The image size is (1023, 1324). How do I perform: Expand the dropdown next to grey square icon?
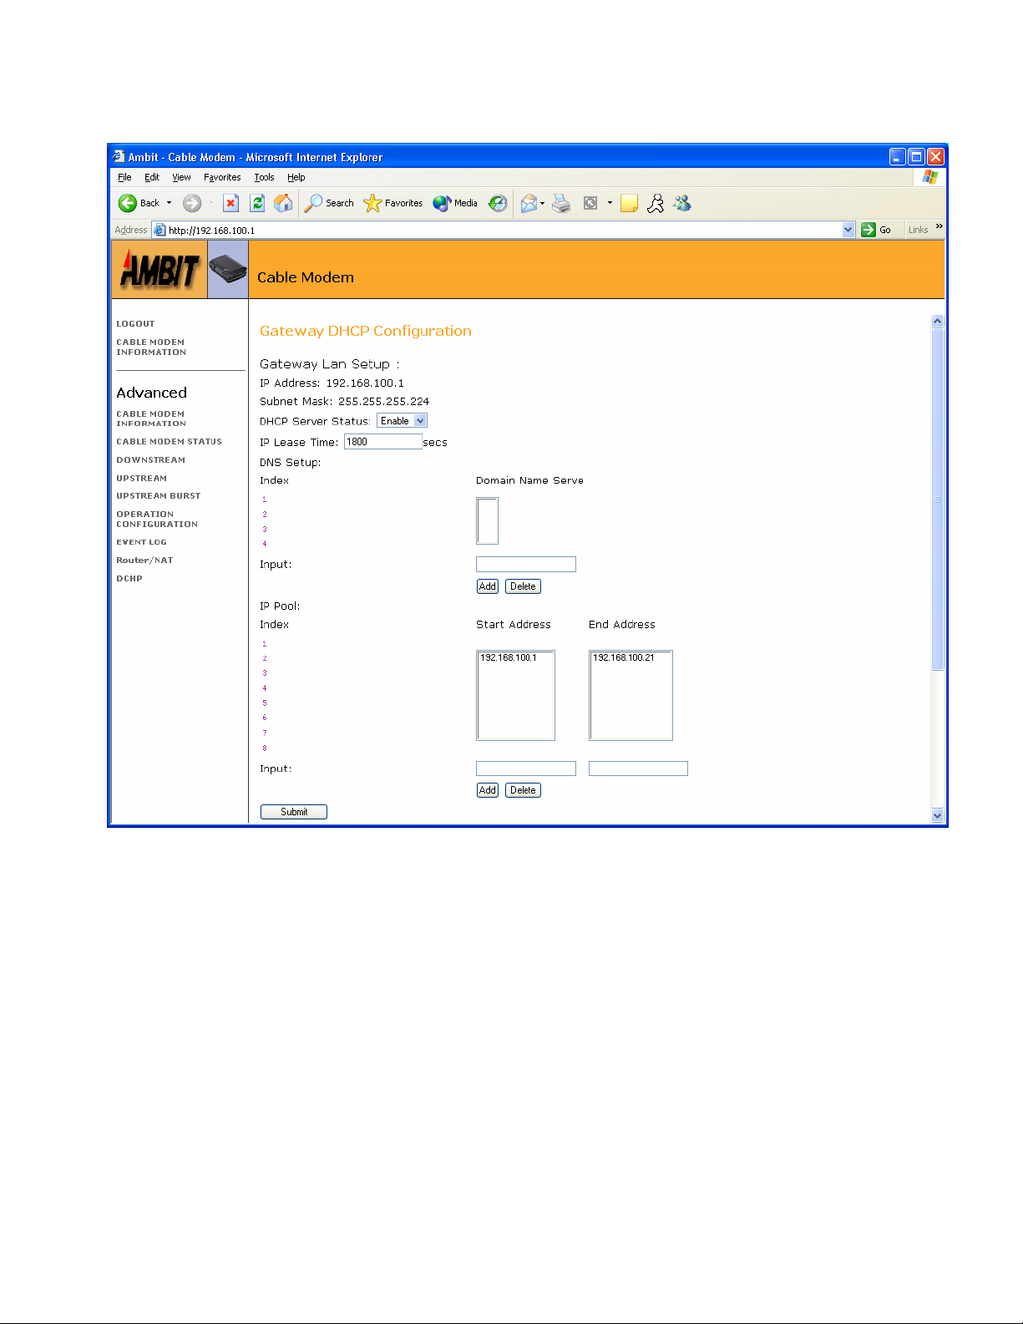[610, 203]
